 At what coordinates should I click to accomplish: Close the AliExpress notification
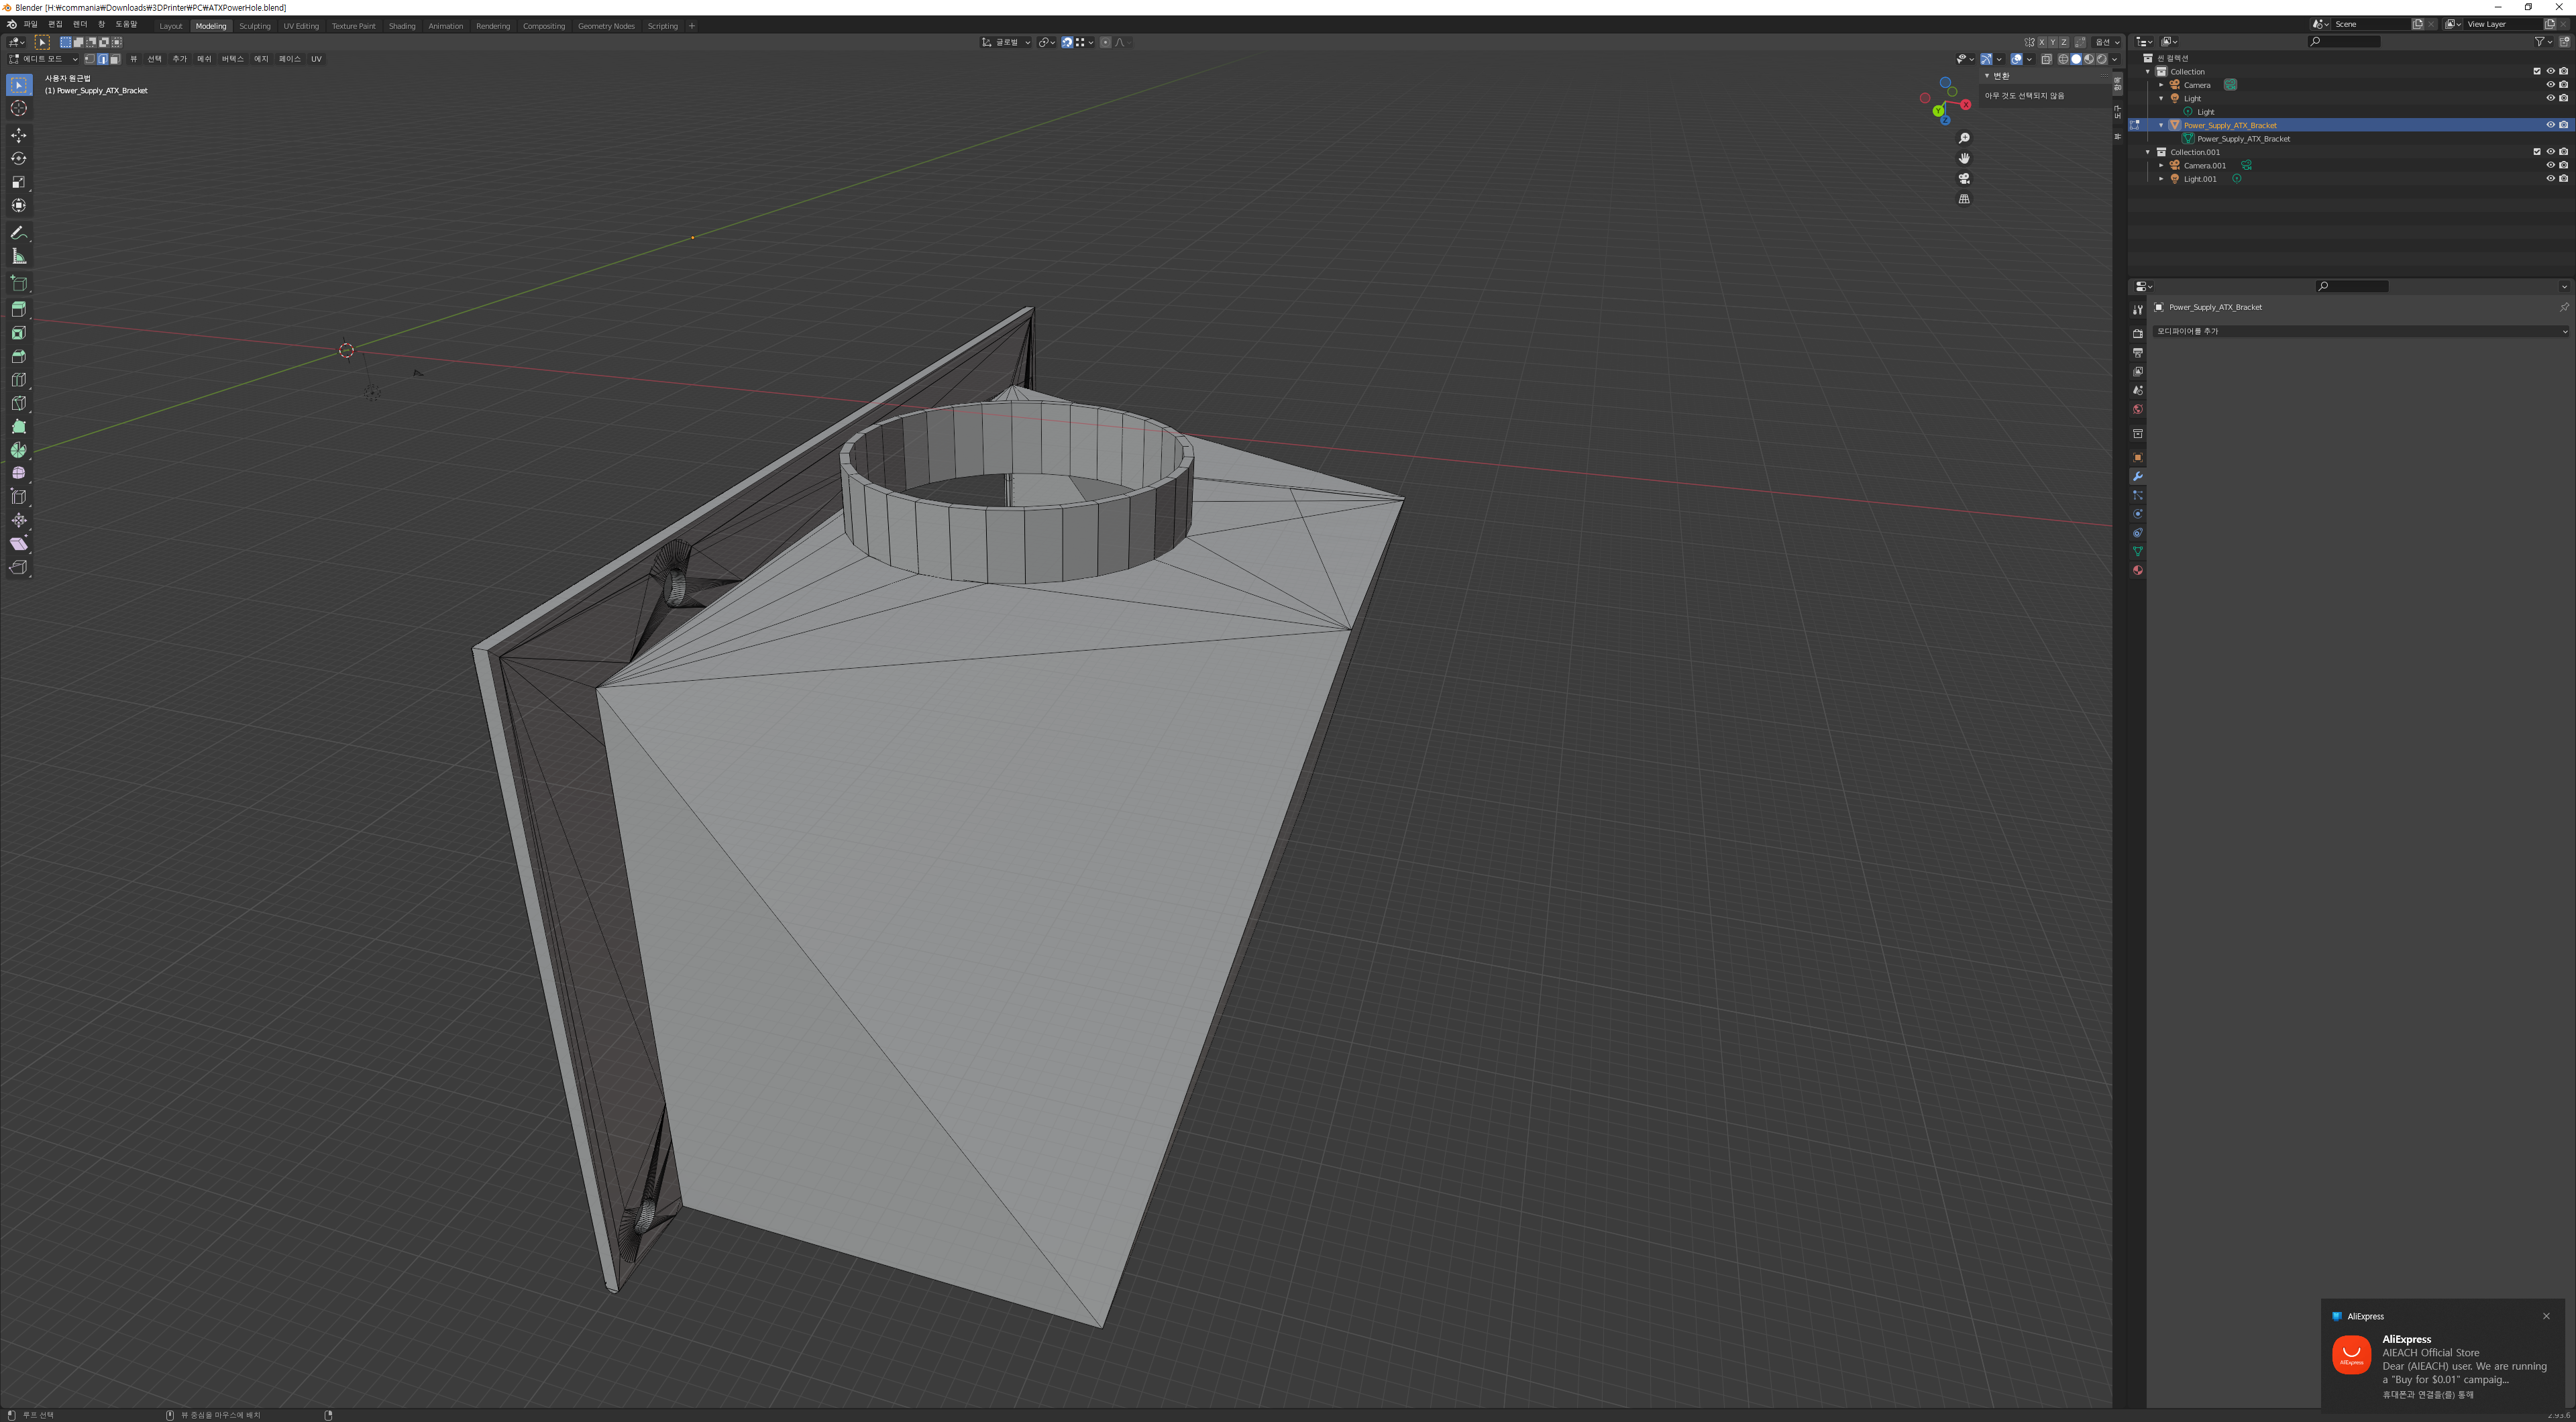[2546, 1316]
